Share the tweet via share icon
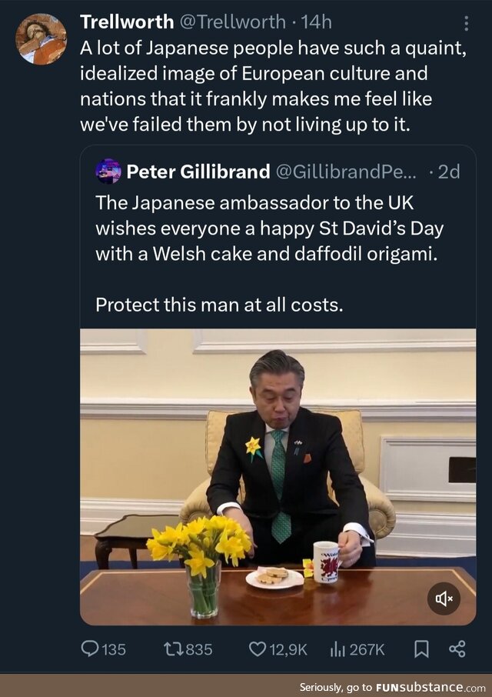The width and height of the screenshot is (492, 697). click(457, 649)
